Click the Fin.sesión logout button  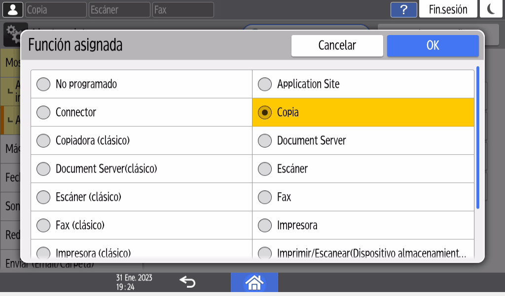(x=448, y=9)
